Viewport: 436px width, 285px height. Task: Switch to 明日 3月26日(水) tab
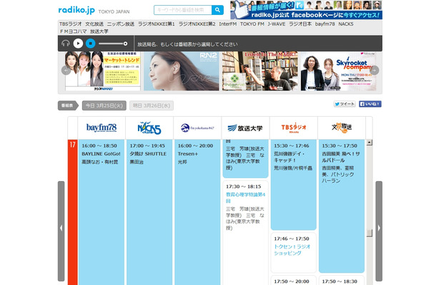(152, 105)
